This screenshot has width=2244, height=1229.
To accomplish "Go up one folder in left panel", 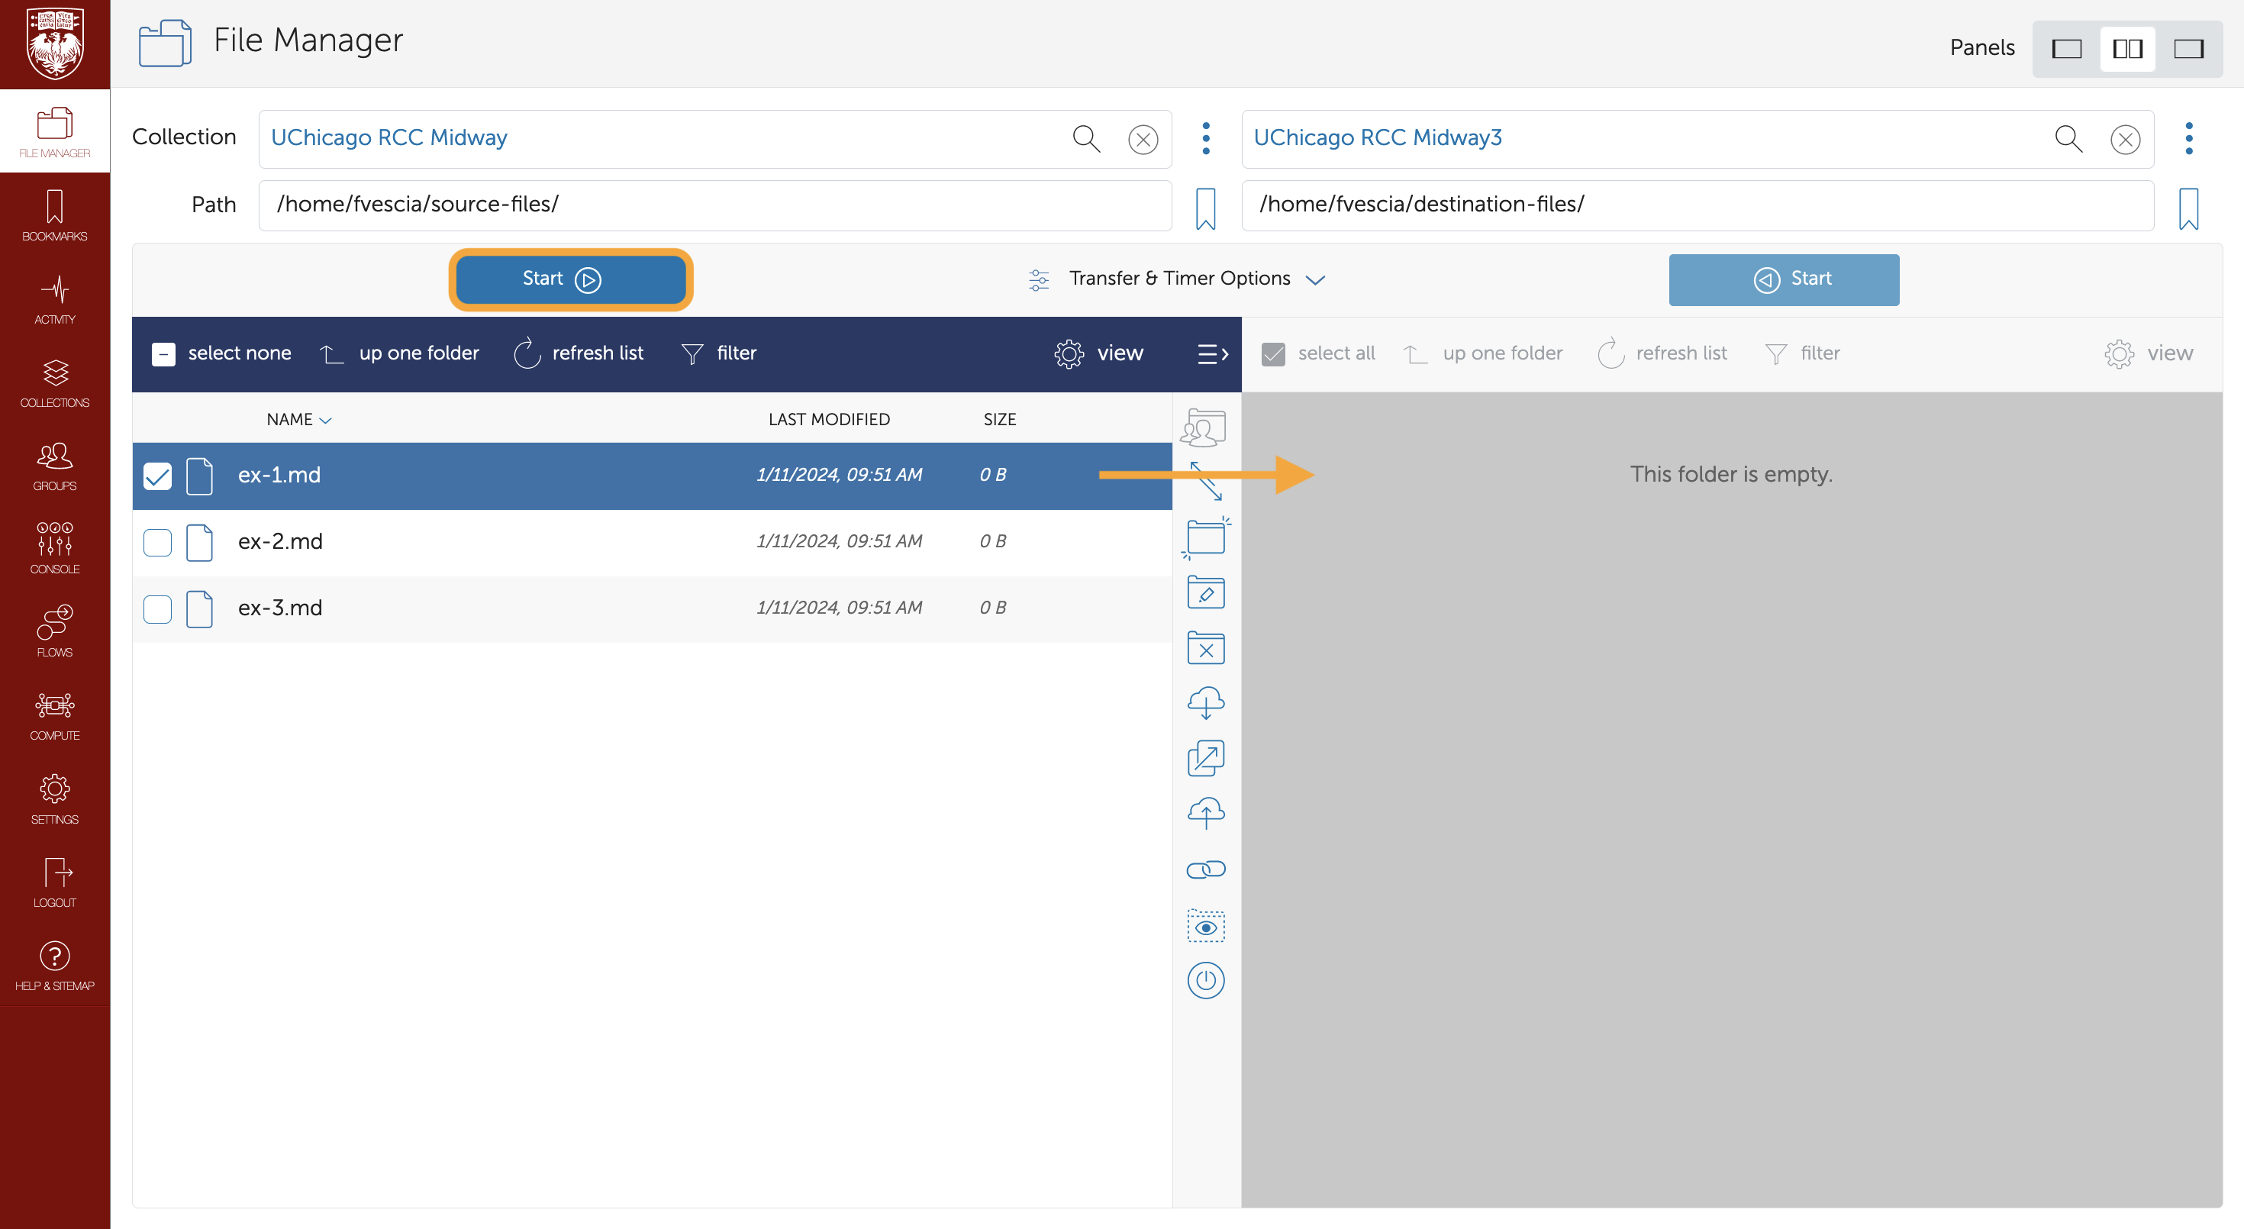I will tap(399, 353).
